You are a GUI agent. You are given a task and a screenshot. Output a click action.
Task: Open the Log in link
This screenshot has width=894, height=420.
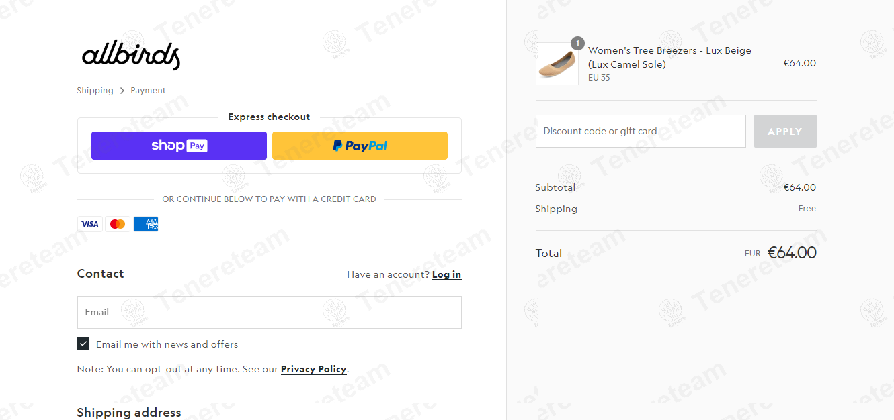click(446, 274)
